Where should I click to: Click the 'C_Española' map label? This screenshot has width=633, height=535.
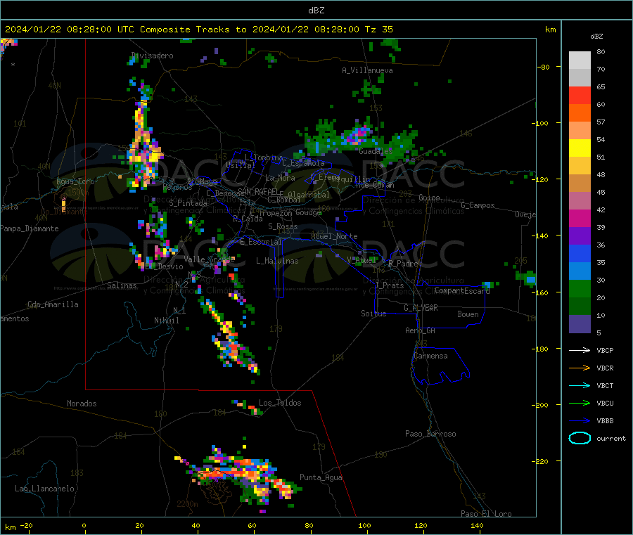pos(304,163)
